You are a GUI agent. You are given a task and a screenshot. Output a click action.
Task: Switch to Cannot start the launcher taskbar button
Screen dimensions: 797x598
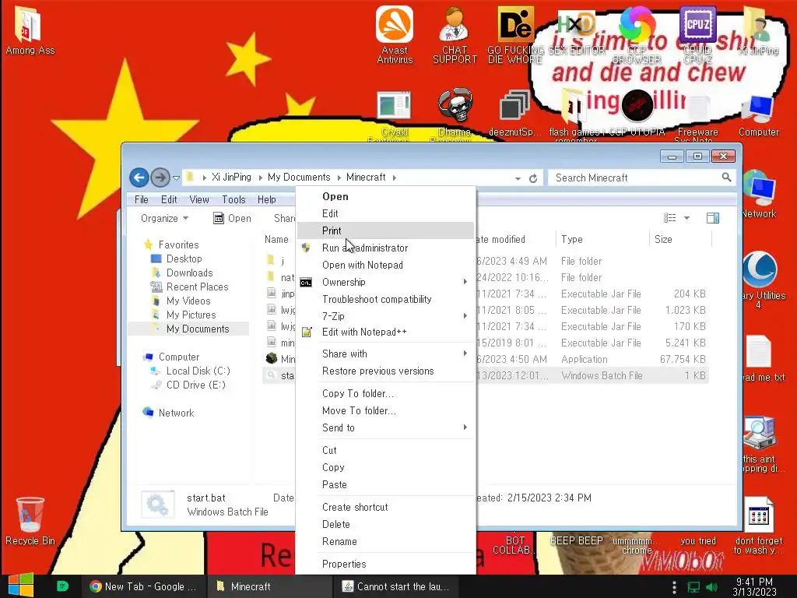tap(396, 586)
